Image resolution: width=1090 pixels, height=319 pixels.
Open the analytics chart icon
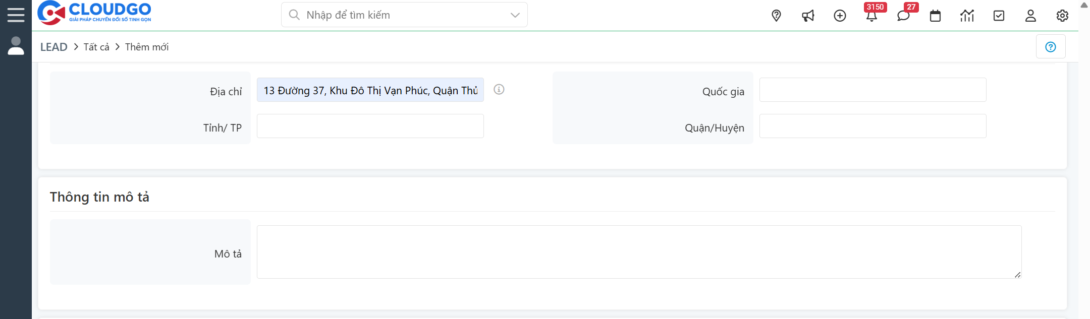point(967,16)
